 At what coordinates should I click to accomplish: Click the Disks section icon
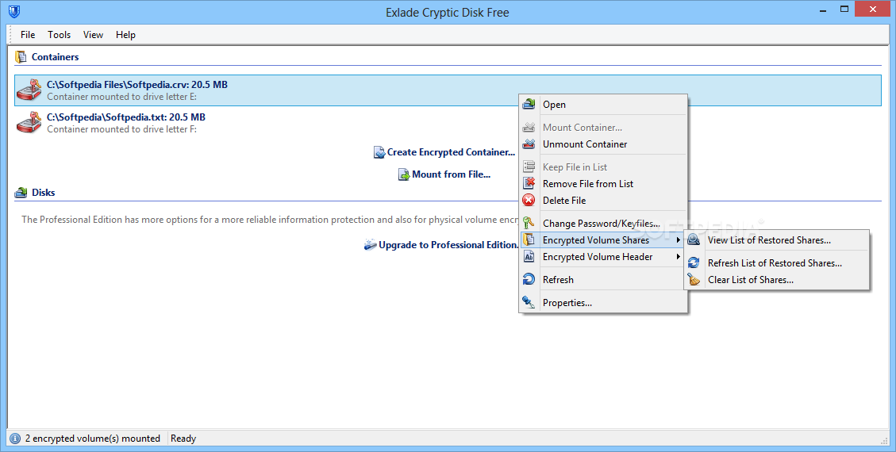pyautogui.click(x=21, y=193)
